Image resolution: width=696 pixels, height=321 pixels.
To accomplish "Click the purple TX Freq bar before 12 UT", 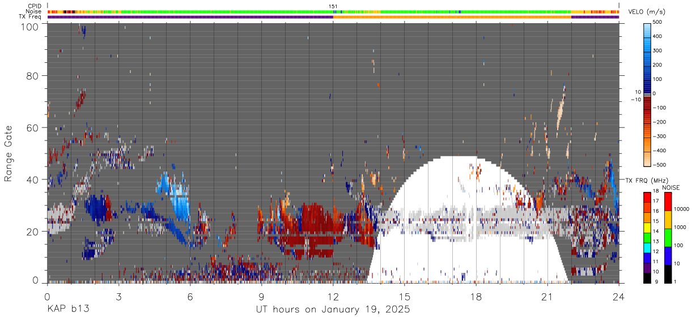I will 190,17.
